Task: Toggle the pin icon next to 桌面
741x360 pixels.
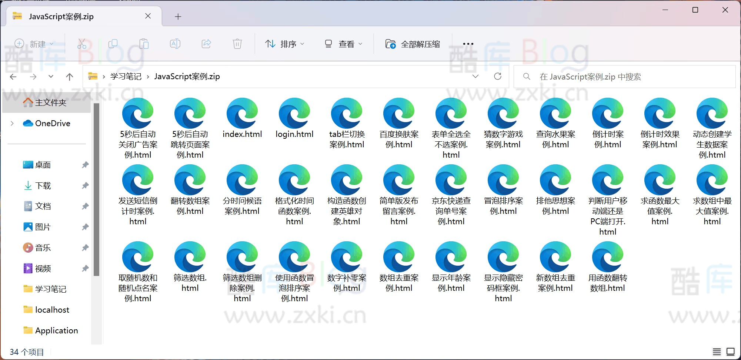Action: click(85, 165)
